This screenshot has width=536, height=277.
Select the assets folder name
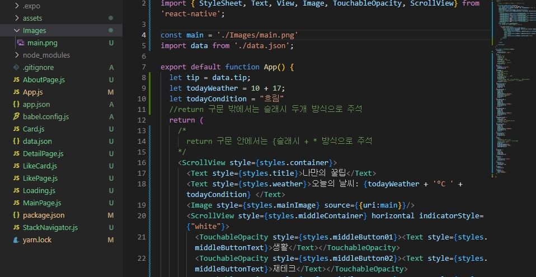tap(32, 18)
